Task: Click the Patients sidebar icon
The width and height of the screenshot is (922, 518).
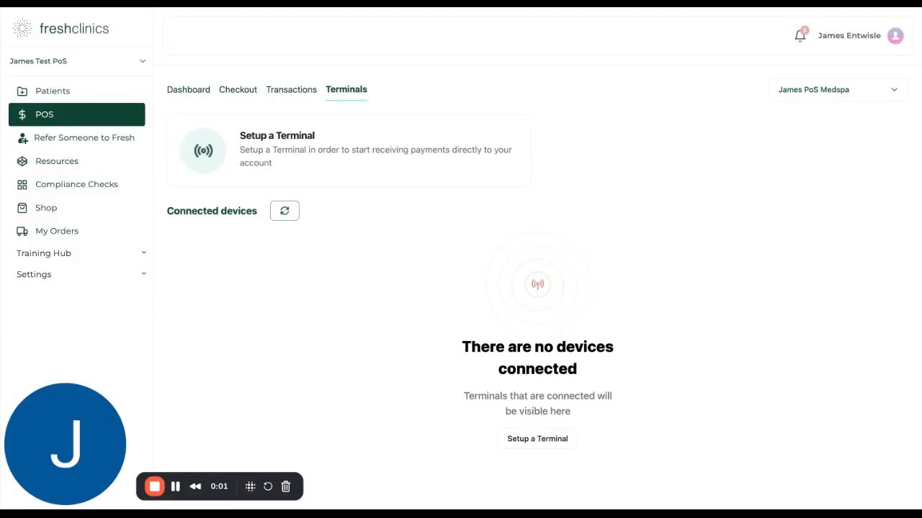Action: (22, 91)
